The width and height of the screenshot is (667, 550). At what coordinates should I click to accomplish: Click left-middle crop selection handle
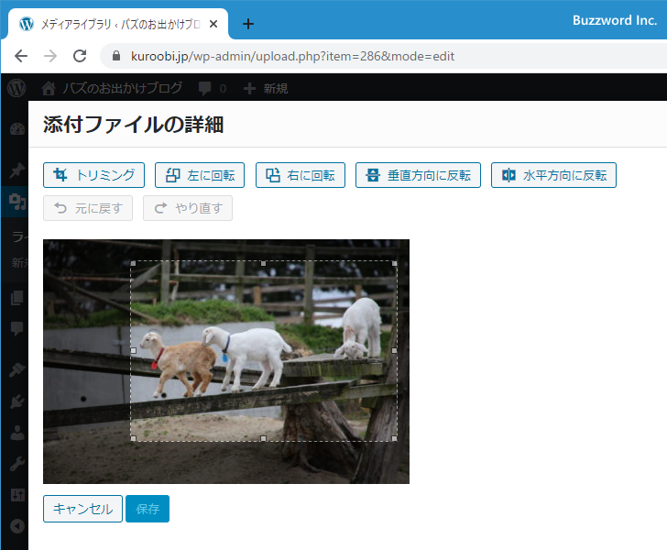pyautogui.click(x=133, y=350)
